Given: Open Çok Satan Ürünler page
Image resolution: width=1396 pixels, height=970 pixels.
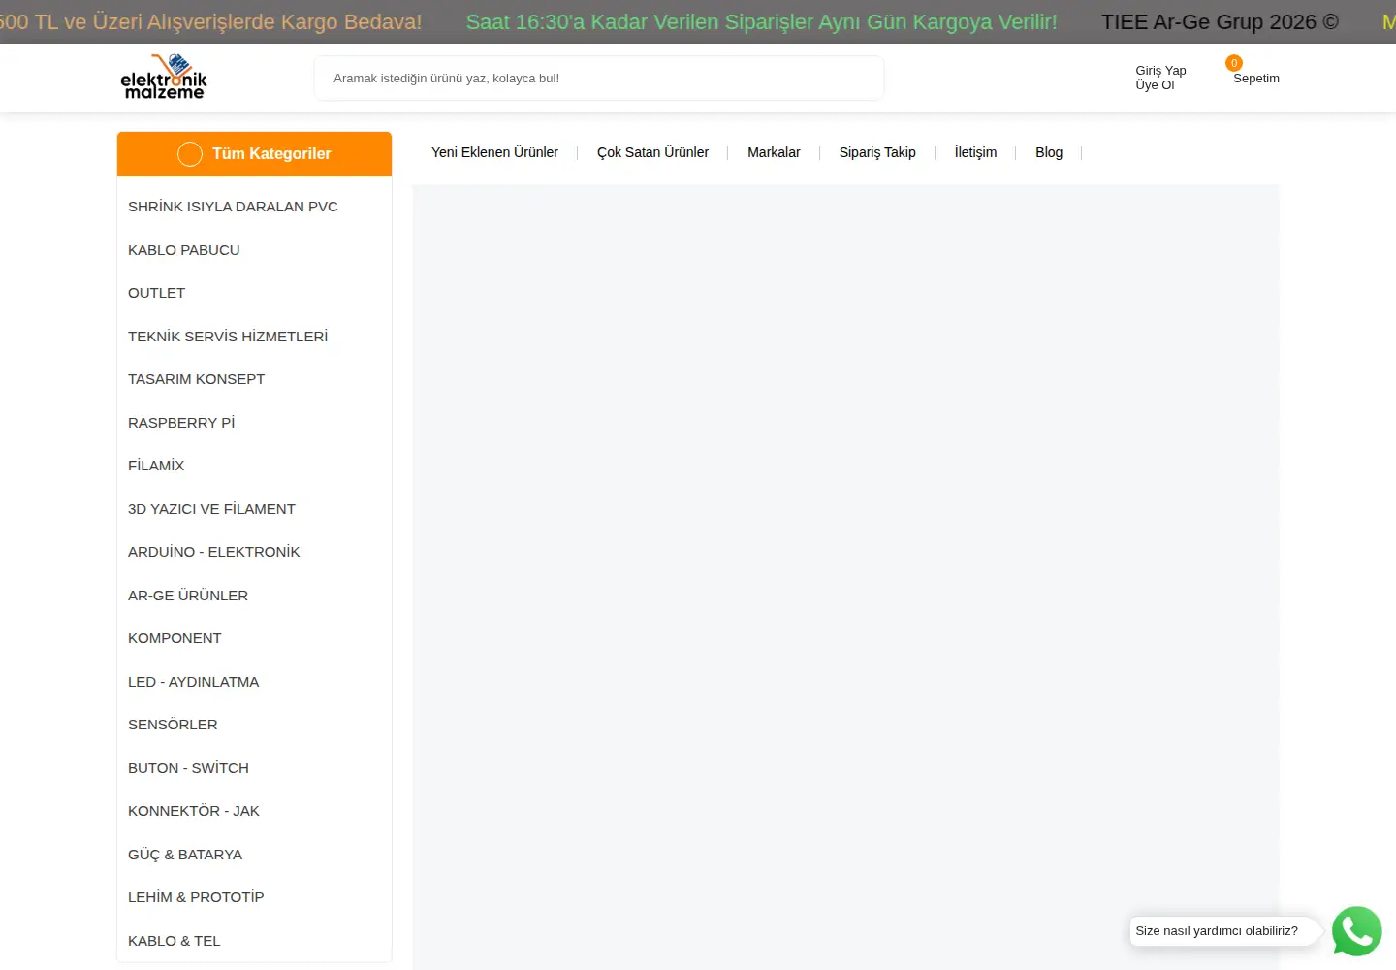Looking at the screenshot, I should [x=652, y=152].
